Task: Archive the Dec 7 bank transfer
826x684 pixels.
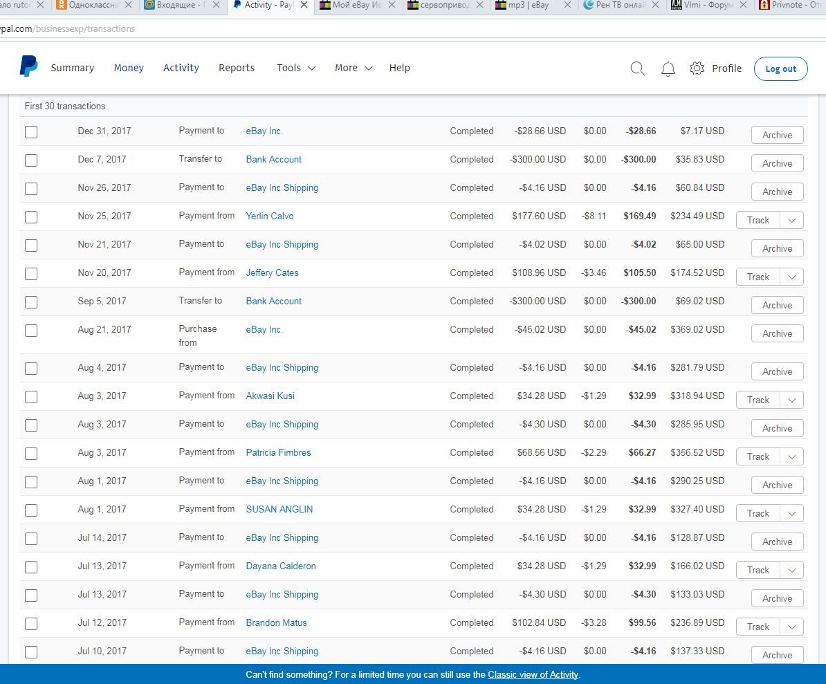Action: pyautogui.click(x=777, y=163)
